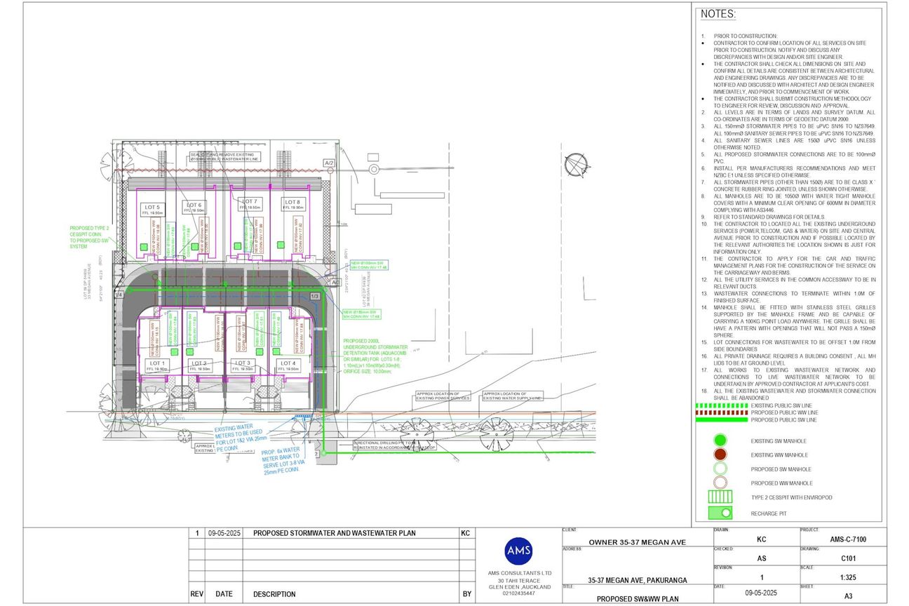Click the proposed public WW line legend sample
Image resolution: width=909 pixels, height=606 pixels.
pyautogui.click(x=721, y=412)
